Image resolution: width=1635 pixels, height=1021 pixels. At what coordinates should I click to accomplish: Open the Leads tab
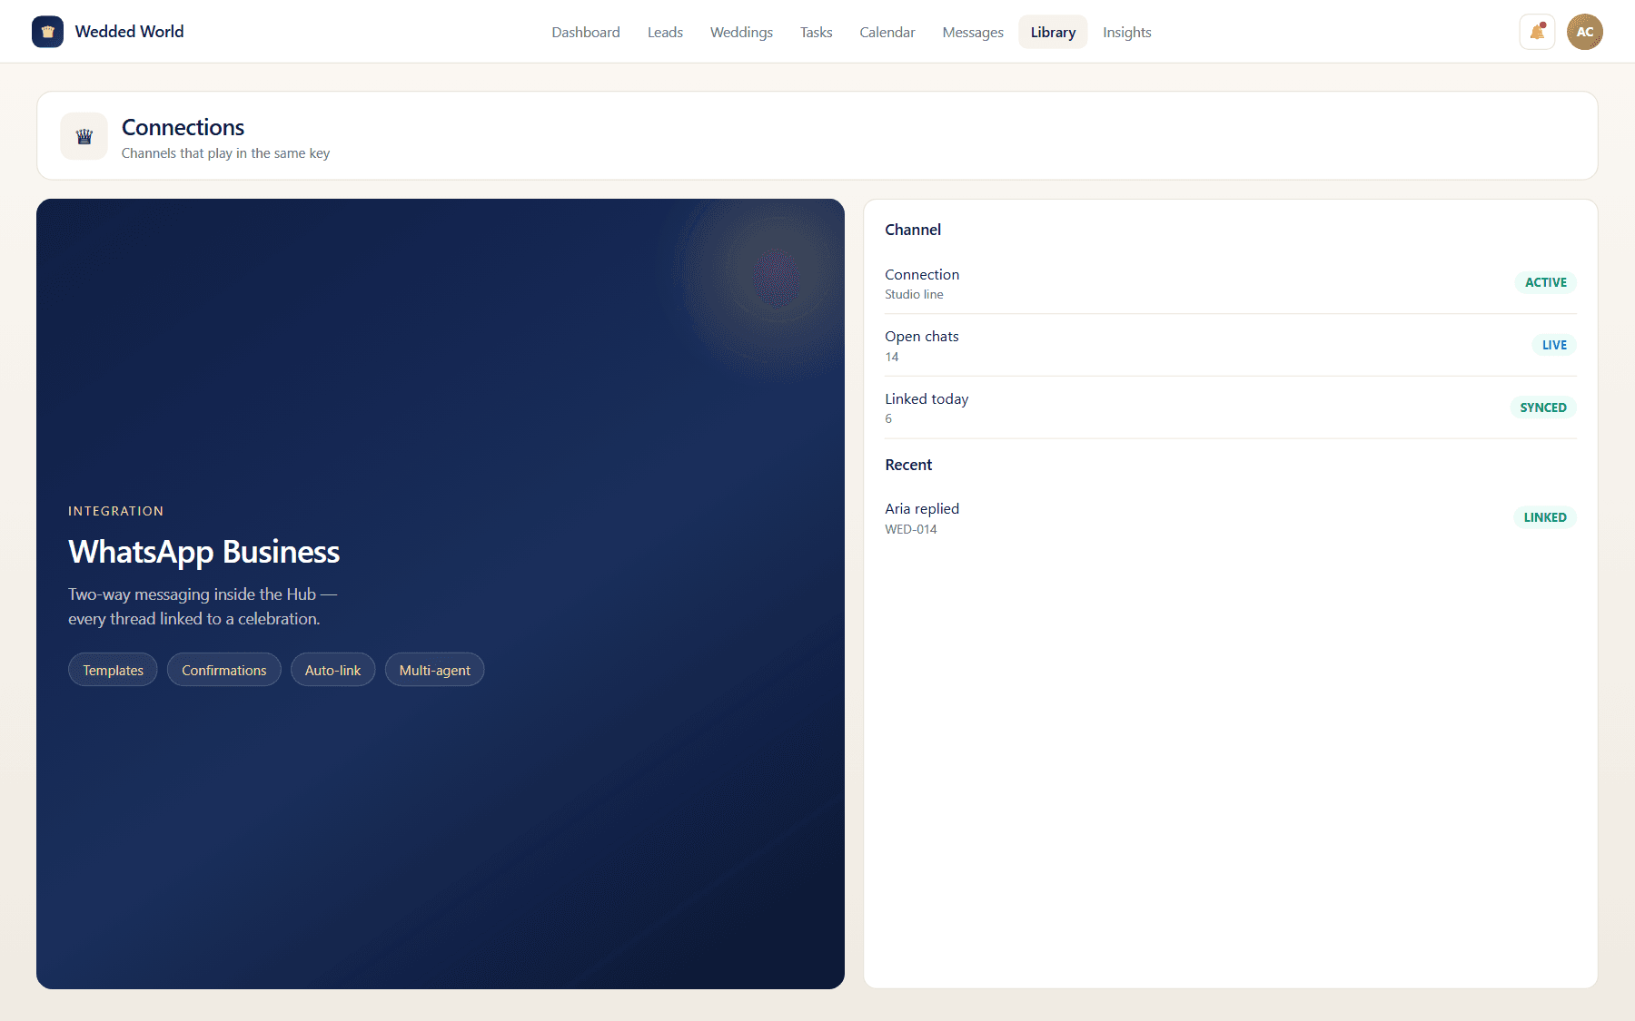[665, 32]
